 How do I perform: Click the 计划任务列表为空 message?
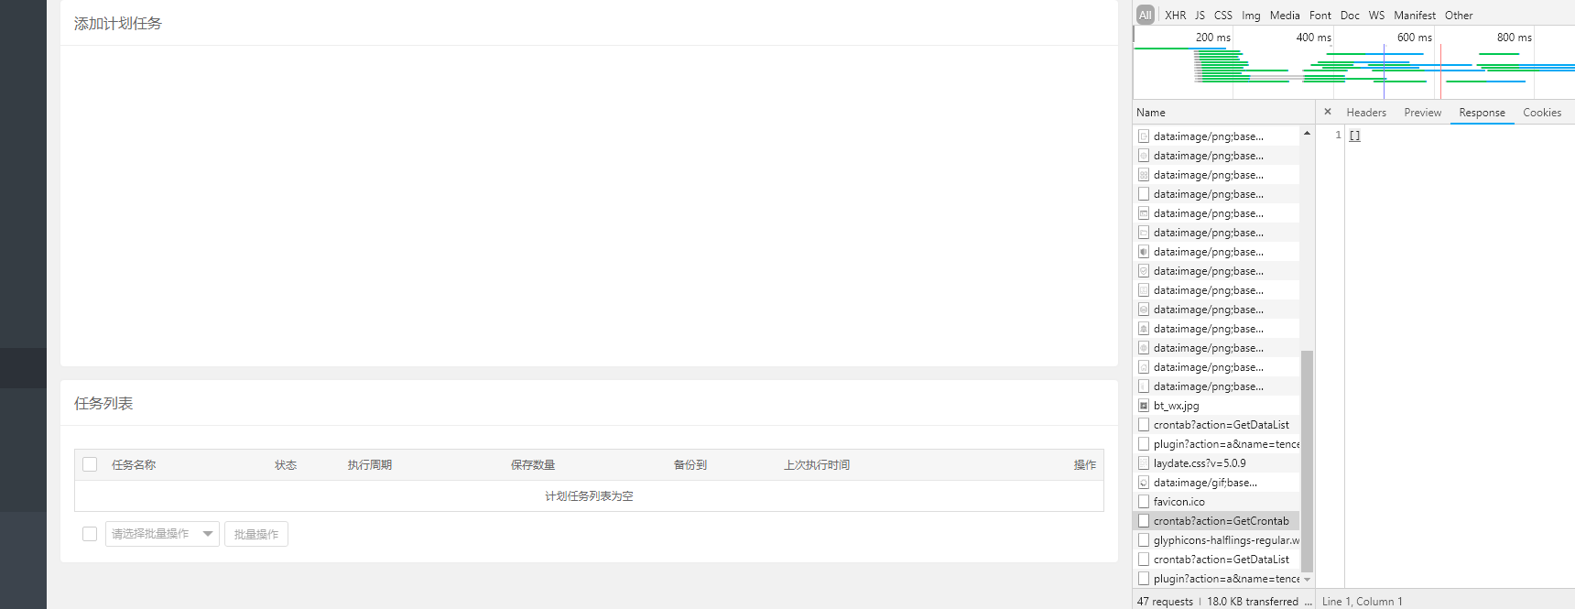tap(589, 496)
